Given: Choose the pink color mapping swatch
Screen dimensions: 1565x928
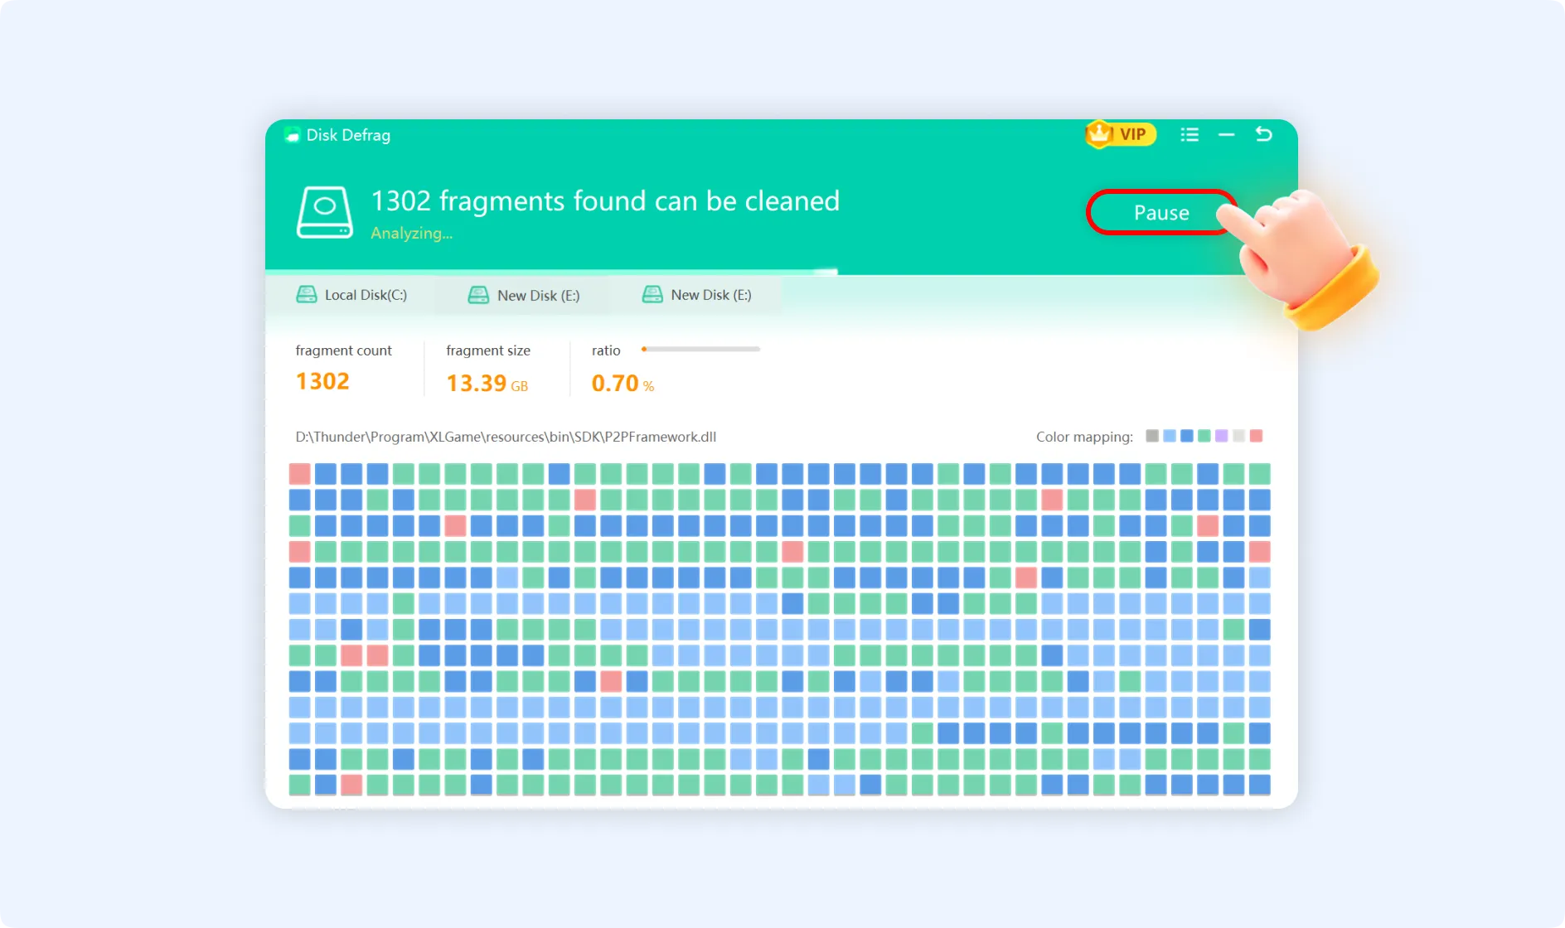Looking at the screenshot, I should click(1256, 436).
